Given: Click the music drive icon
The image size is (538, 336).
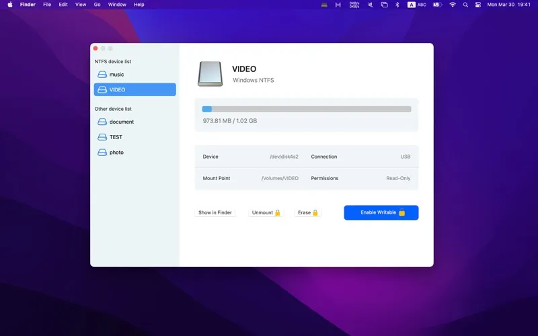Looking at the screenshot, I should click(x=102, y=75).
